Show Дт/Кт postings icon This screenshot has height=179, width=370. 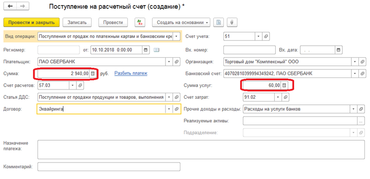coord(140,22)
